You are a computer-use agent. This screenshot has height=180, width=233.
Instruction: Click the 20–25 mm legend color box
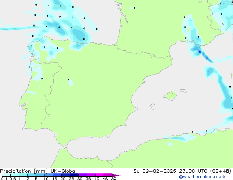[x=65, y=175]
